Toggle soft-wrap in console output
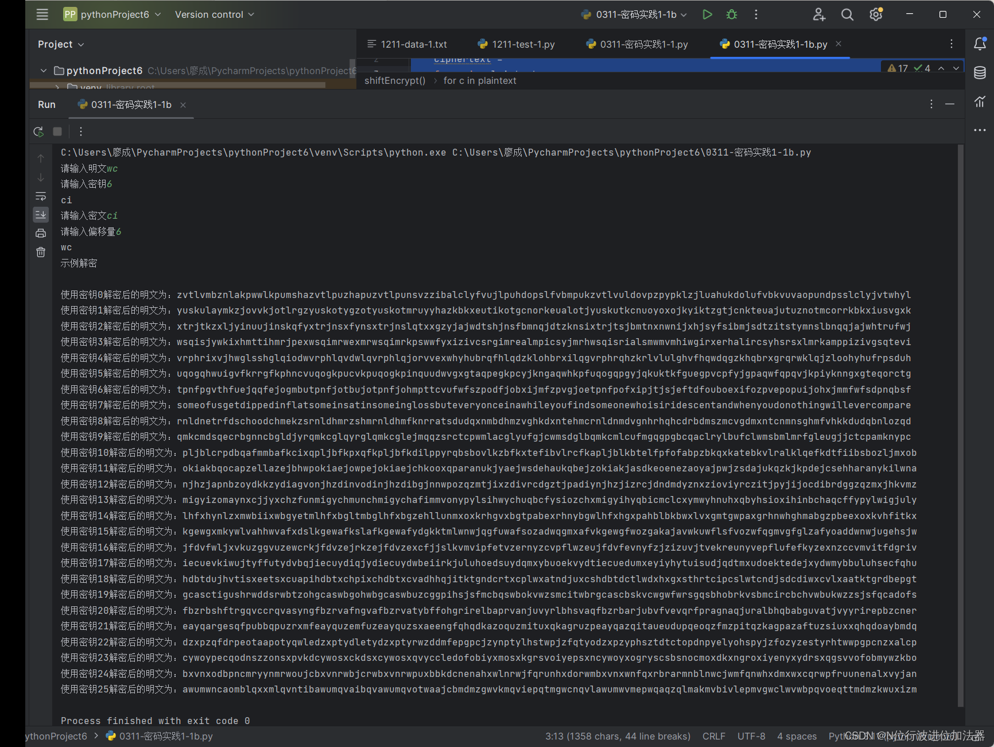This screenshot has height=747, width=994. pos(41,196)
